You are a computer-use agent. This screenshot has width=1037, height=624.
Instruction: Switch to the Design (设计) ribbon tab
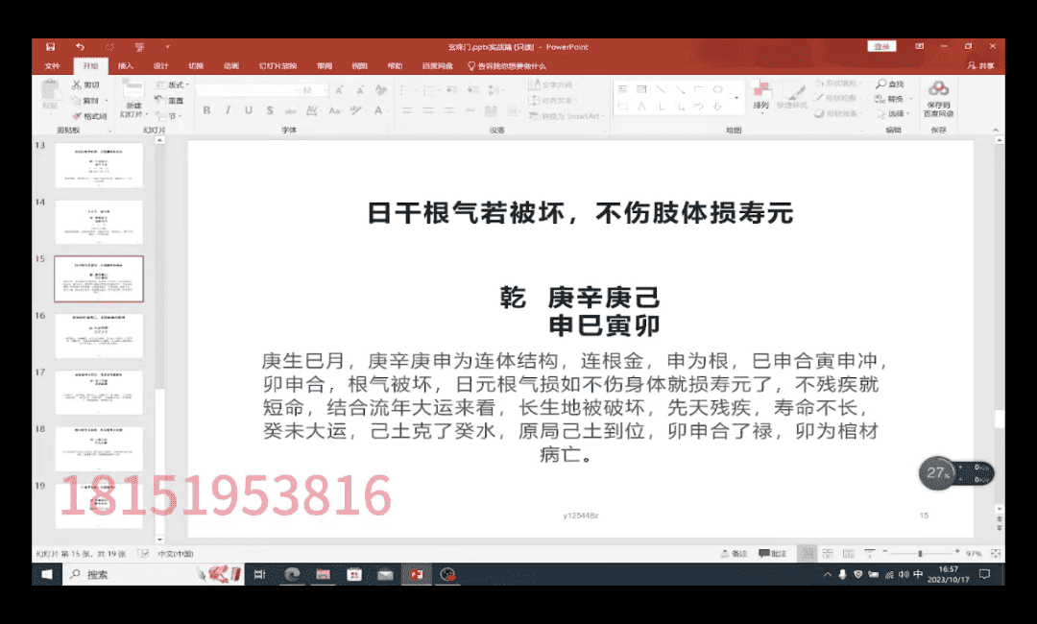[x=160, y=66]
